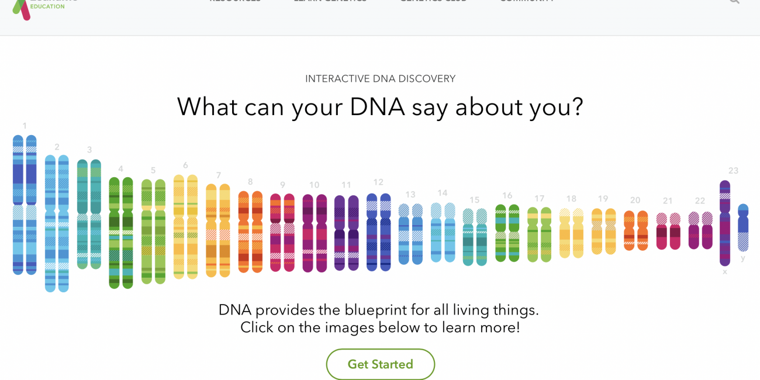Select the chromosome 1 pair
This screenshot has height=380, width=760.
click(25, 205)
